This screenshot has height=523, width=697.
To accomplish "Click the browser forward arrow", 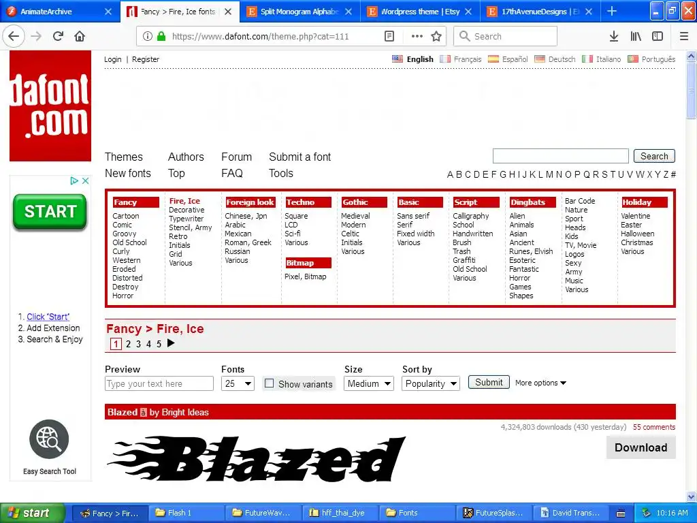I will 37,37.
